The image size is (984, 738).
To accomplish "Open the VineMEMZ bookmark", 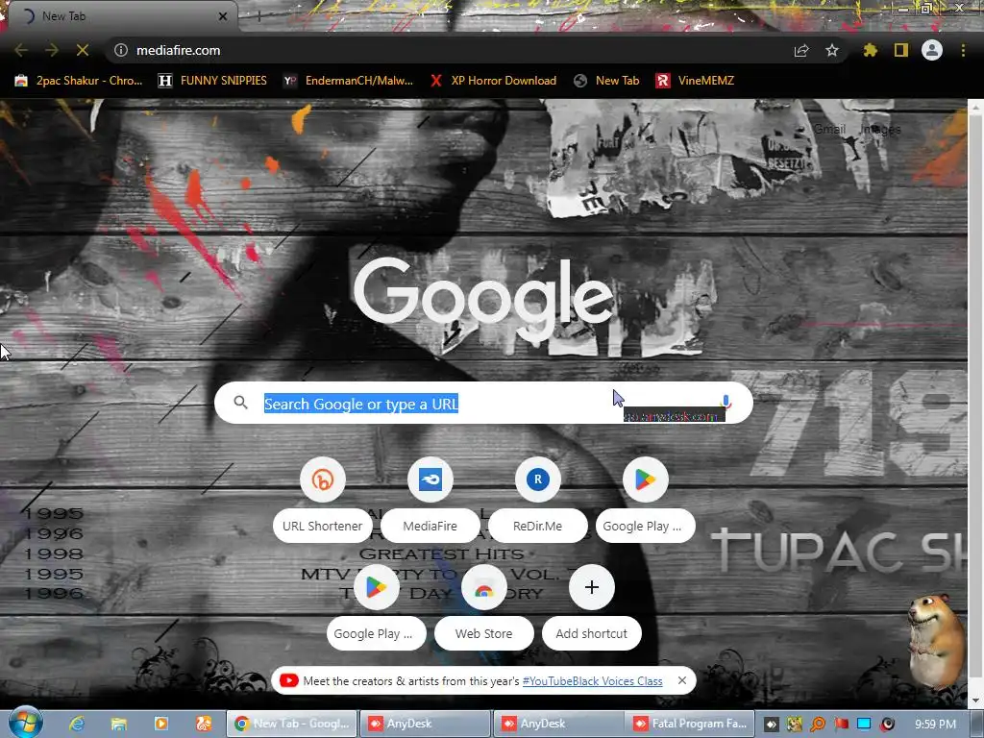I will coord(695,81).
